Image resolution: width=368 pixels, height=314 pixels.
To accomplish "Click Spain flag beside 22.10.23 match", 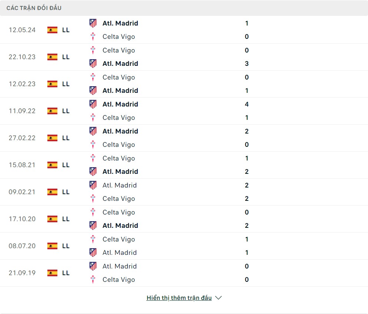I will (x=52, y=57).
